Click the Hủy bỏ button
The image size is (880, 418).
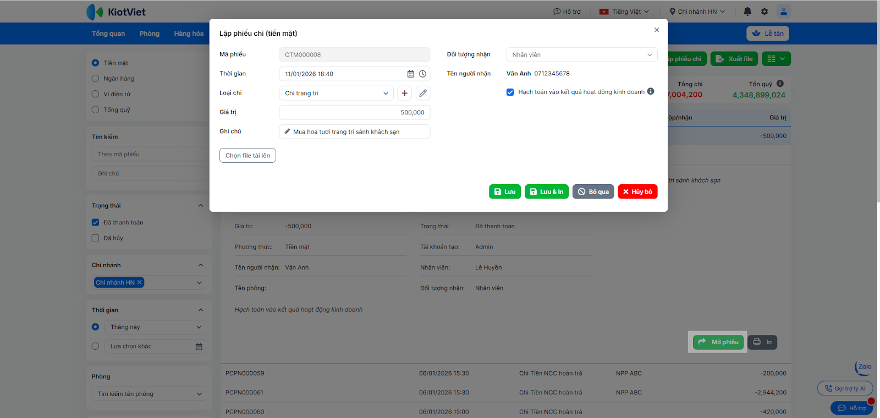638,191
